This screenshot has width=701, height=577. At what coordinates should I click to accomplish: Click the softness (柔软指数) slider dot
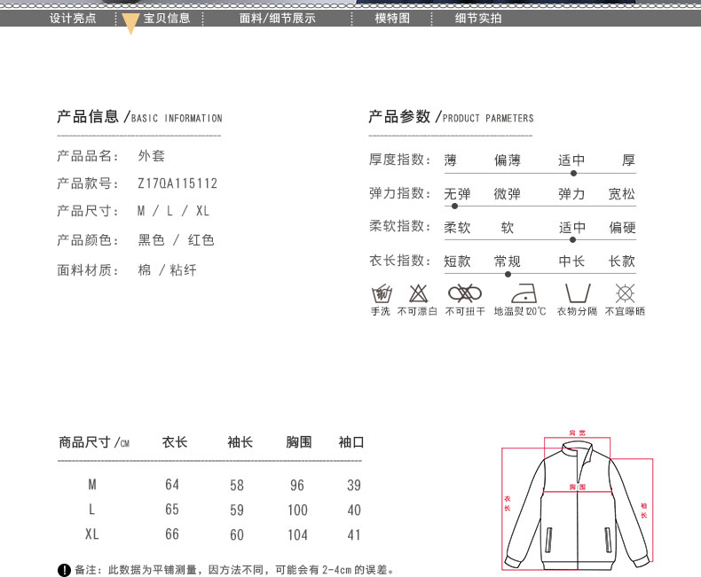pyautogui.click(x=573, y=240)
